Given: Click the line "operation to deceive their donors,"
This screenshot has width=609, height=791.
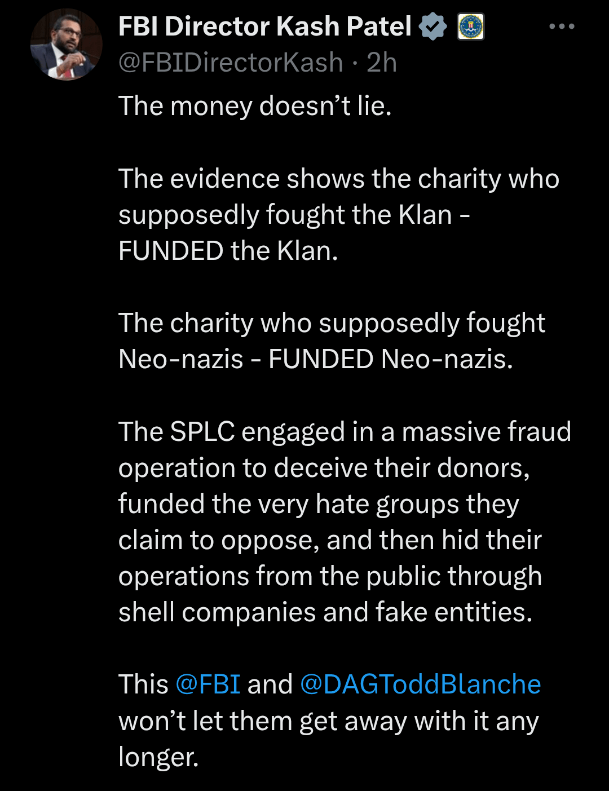Looking at the screenshot, I should [324, 468].
